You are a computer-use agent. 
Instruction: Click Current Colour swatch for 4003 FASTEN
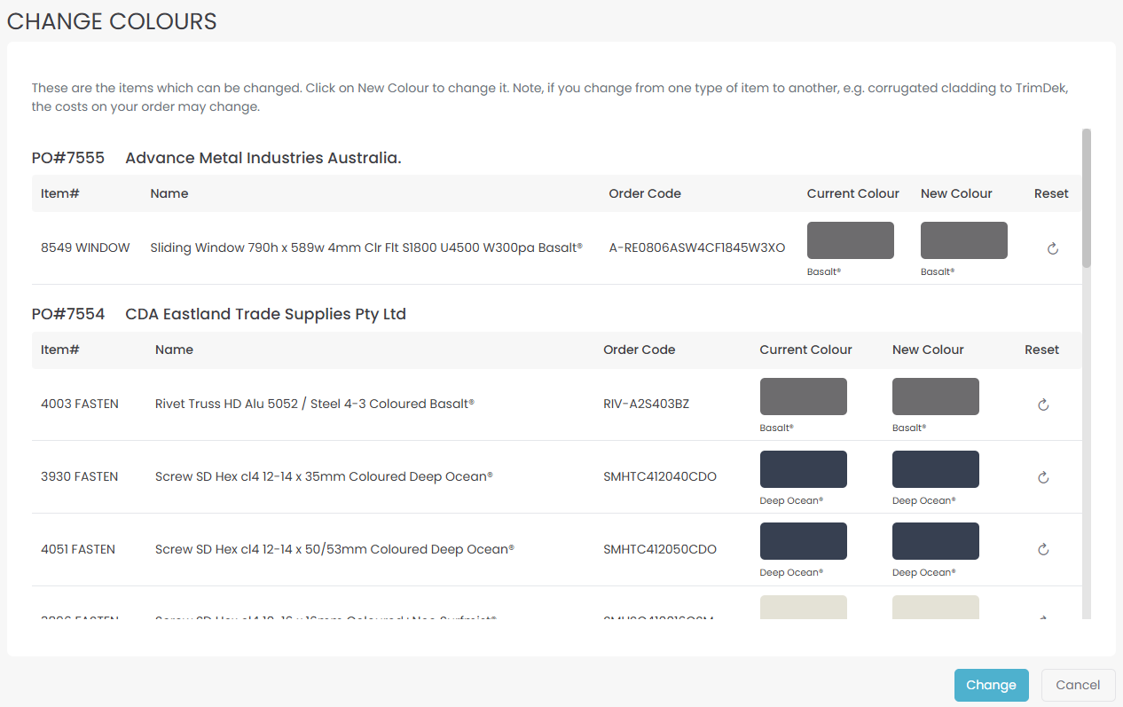click(x=803, y=397)
